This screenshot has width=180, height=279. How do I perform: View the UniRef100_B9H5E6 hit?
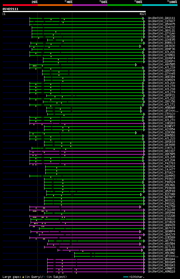161,136
